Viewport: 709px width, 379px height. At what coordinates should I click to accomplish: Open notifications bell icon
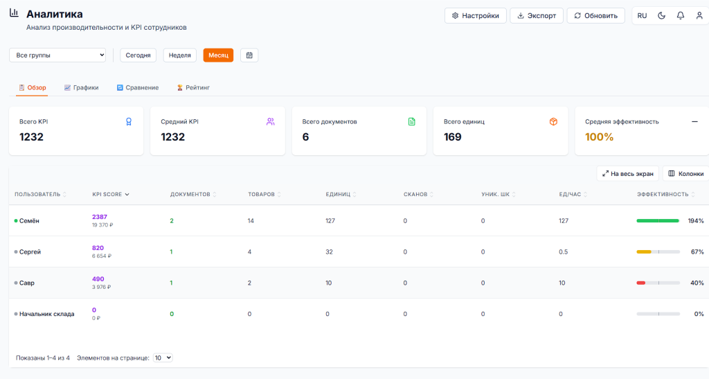point(680,16)
